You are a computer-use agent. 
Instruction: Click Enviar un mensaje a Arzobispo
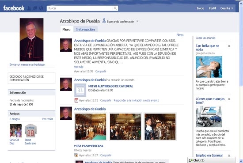pos(27,64)
